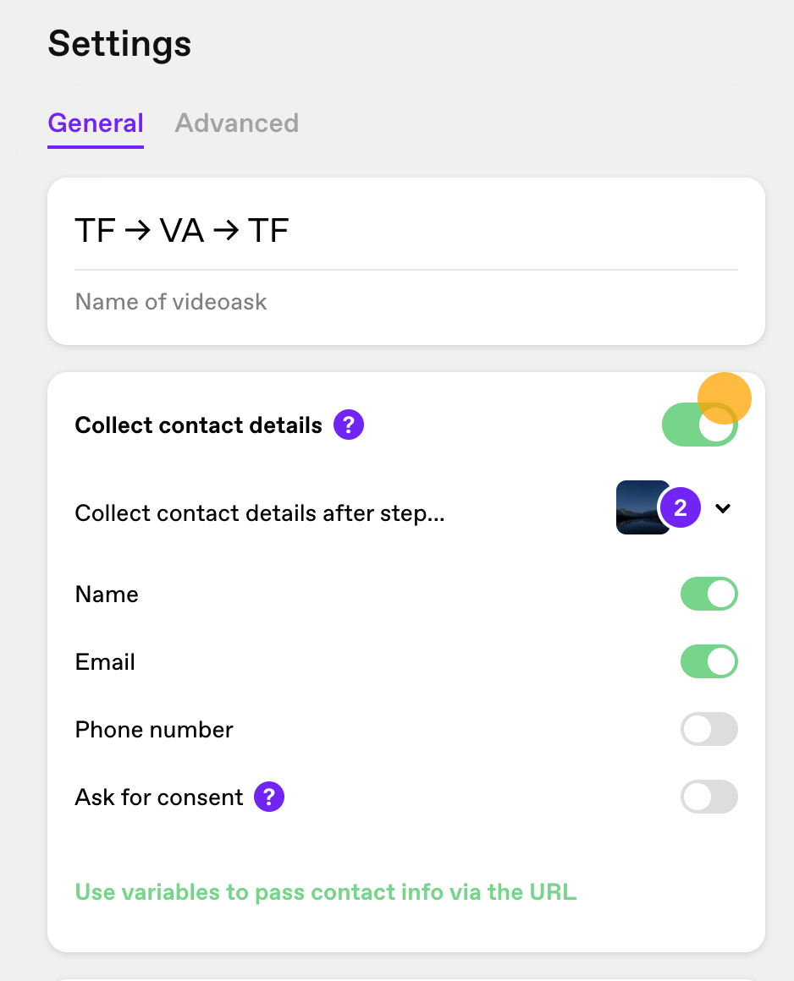Disable Collect contact details toggle
The image size is (794, 981).
(x=699, y=425)
